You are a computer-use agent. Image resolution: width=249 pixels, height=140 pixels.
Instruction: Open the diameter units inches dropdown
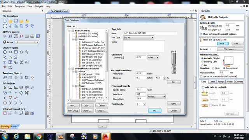tap(153, 58)
